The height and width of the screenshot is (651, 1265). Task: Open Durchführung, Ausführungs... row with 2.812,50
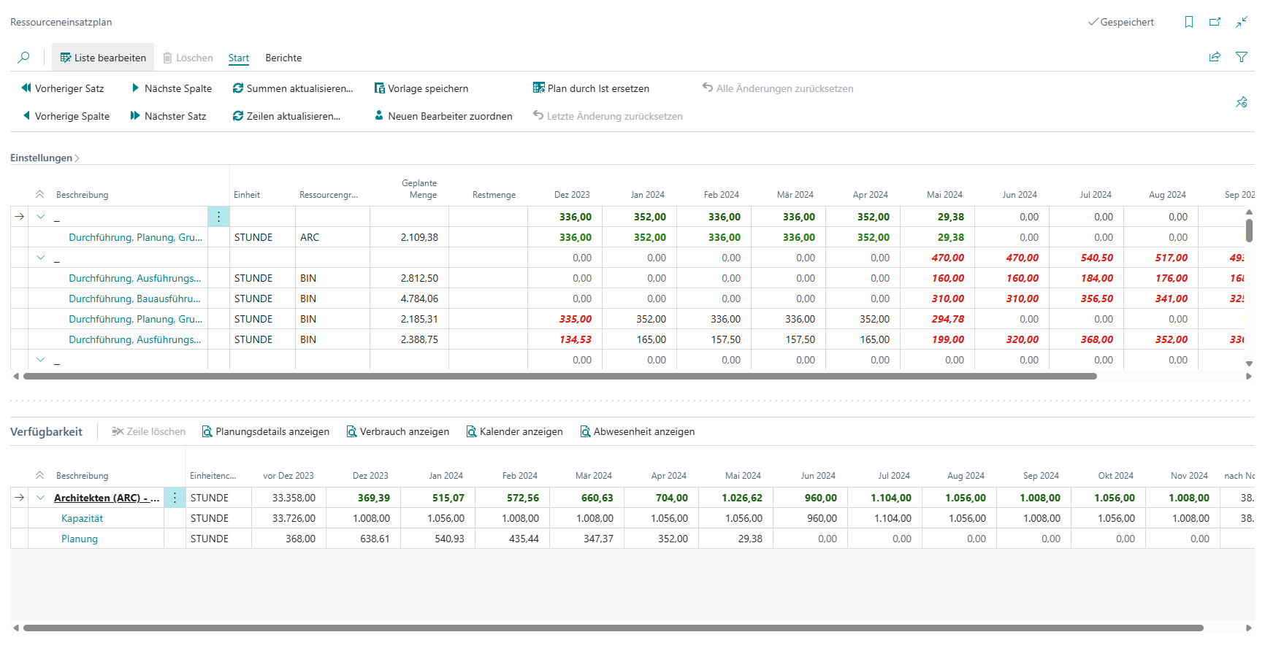[134, 278]
